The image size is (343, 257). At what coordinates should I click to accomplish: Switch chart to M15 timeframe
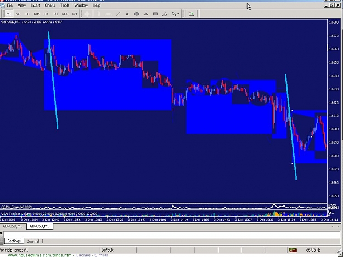[x=37, y=14]
